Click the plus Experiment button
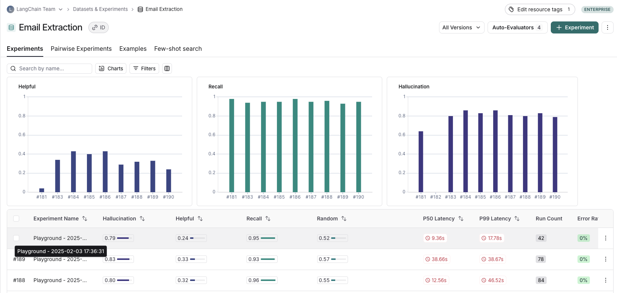Viewport: 617px width, 293px height. click(574, 27)
